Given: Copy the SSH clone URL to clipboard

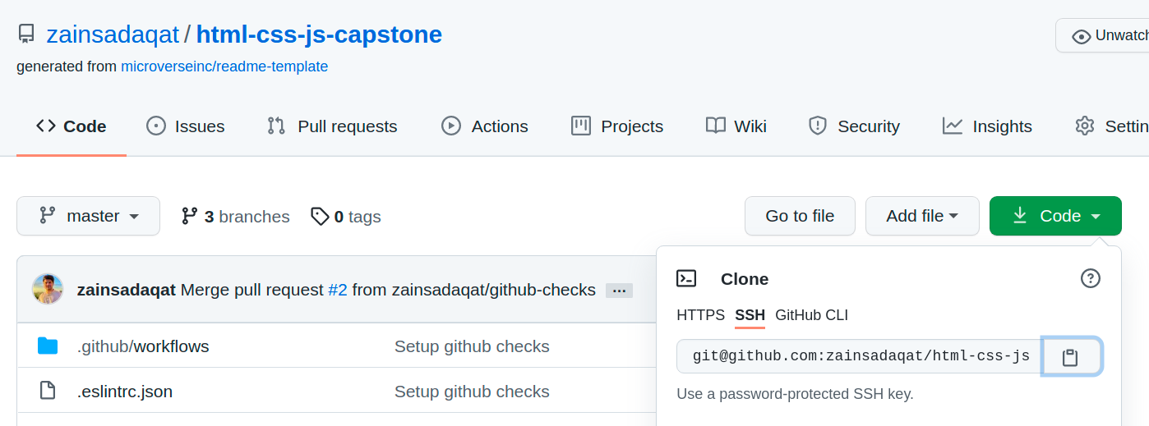Looking at the screenshot, I should 1070,357.
